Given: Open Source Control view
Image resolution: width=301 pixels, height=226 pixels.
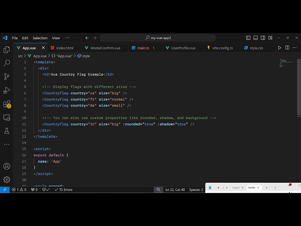Looking at the screenshot, I should 7,76.
